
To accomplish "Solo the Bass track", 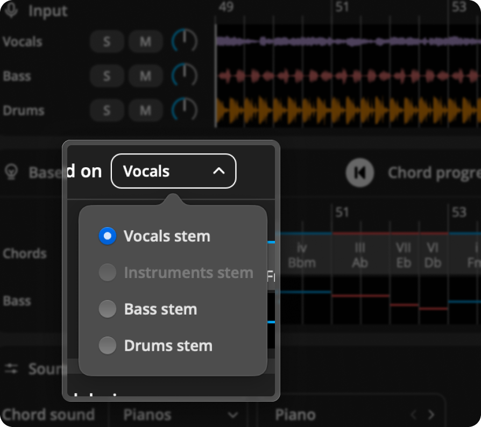I will pyautogui.click(x=107, y=76).
